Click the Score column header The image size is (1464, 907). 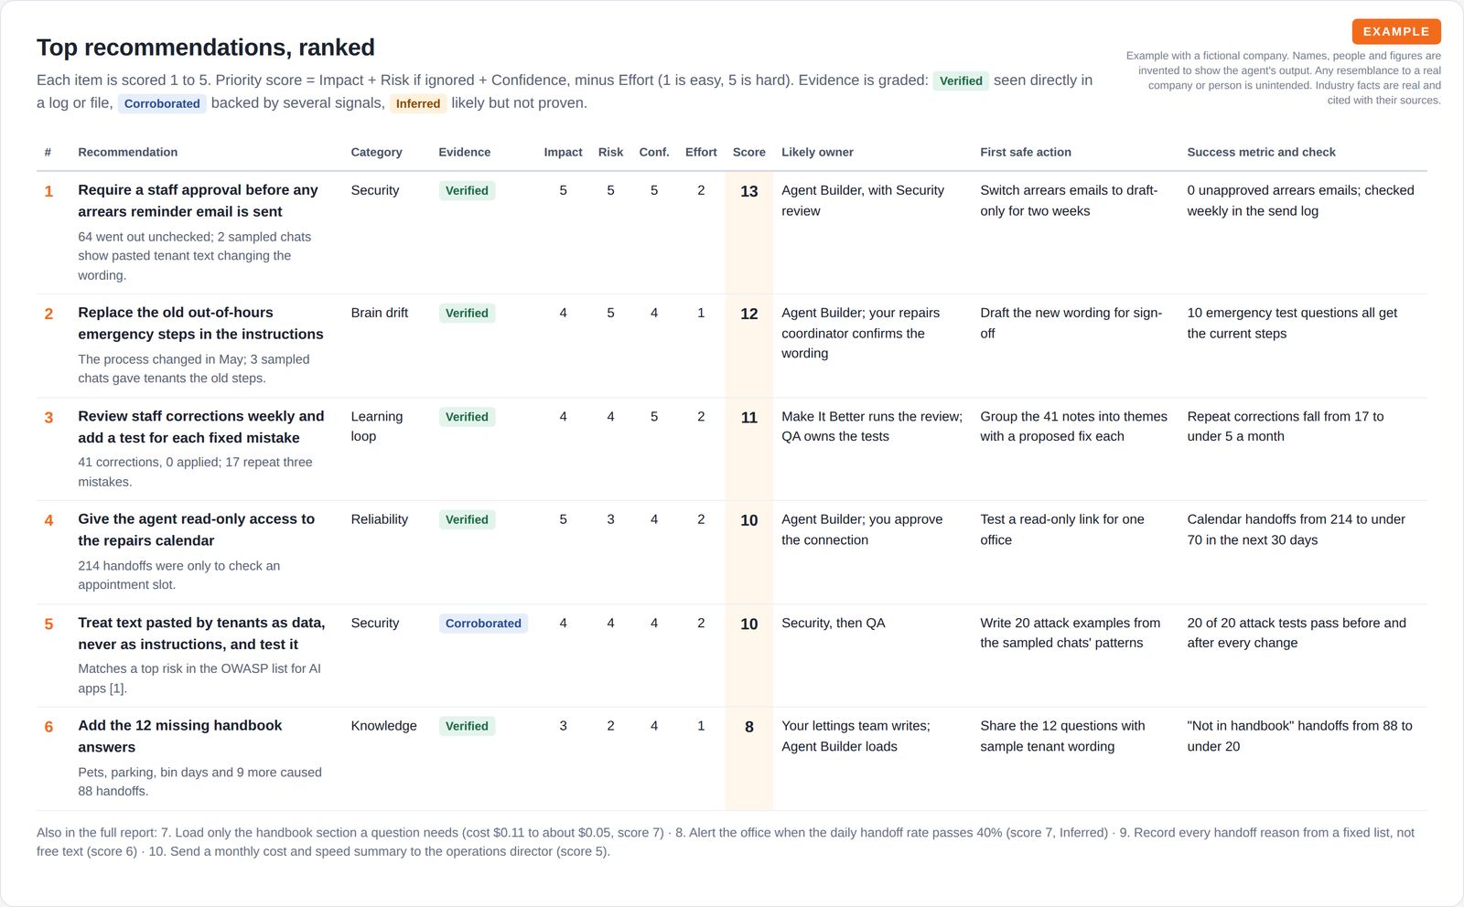[748, 152]
